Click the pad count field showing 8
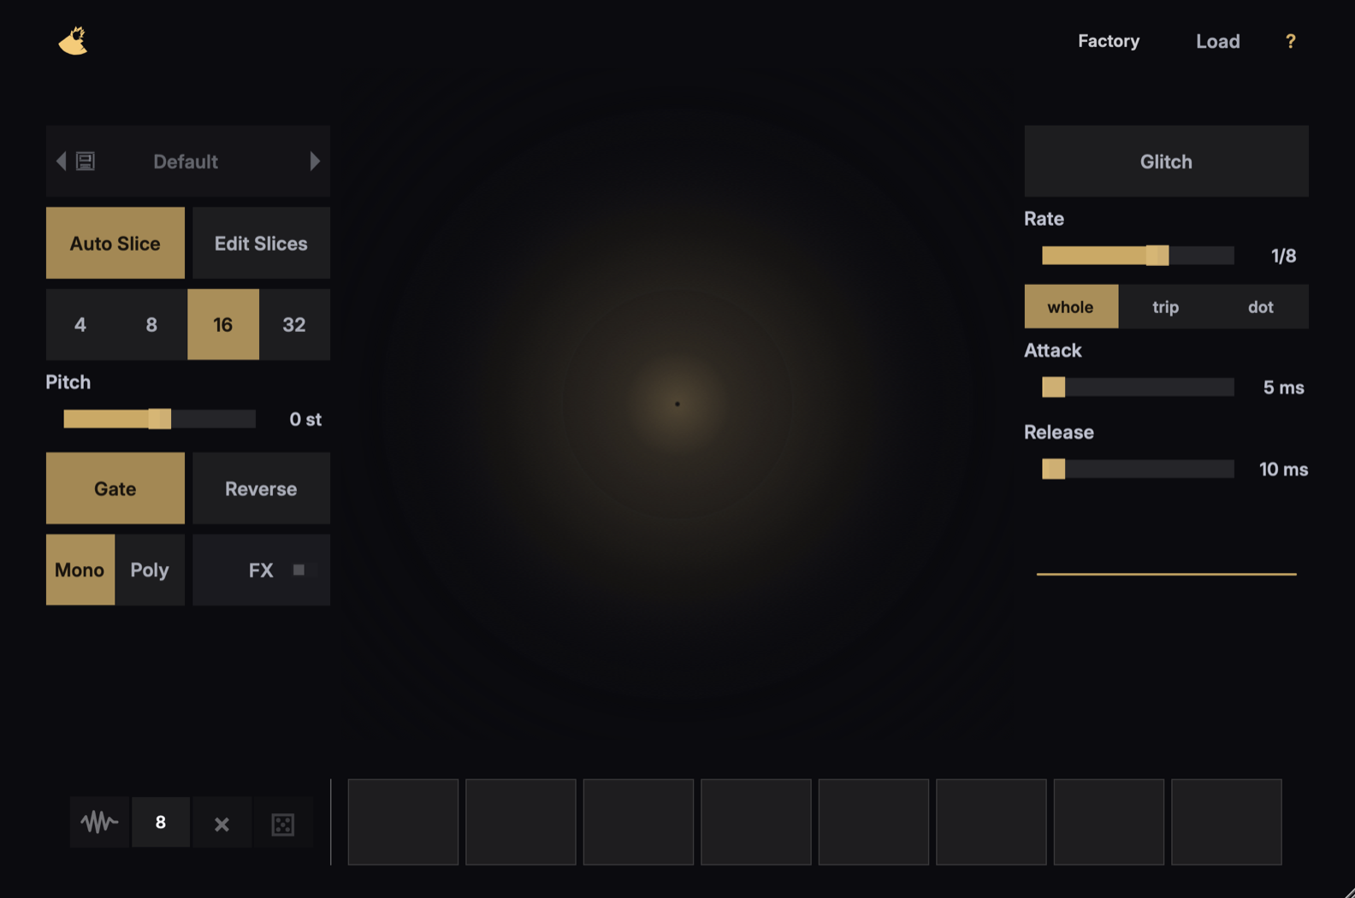 coord(161,823)
